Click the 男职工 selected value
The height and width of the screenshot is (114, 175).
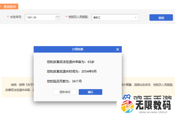[97, 17]
